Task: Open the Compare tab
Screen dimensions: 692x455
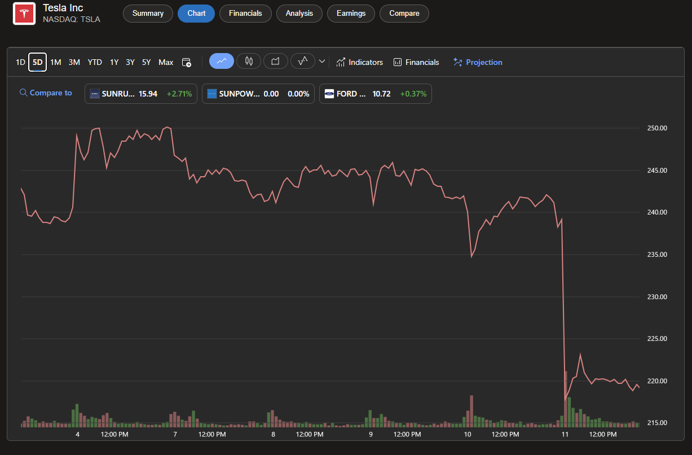Action: click(x=404, y=14)
